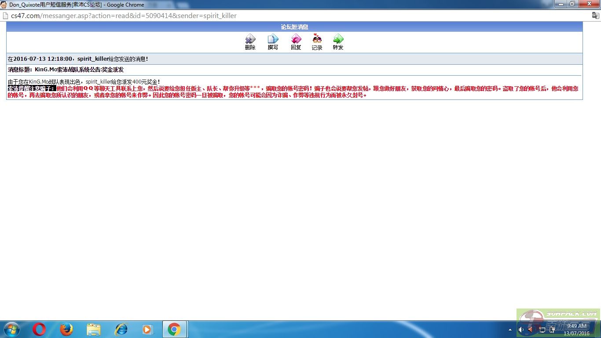The image size is (601, 338).
Task: Click the Google Translate icon in address bar
Action: (x=595, y=15)
